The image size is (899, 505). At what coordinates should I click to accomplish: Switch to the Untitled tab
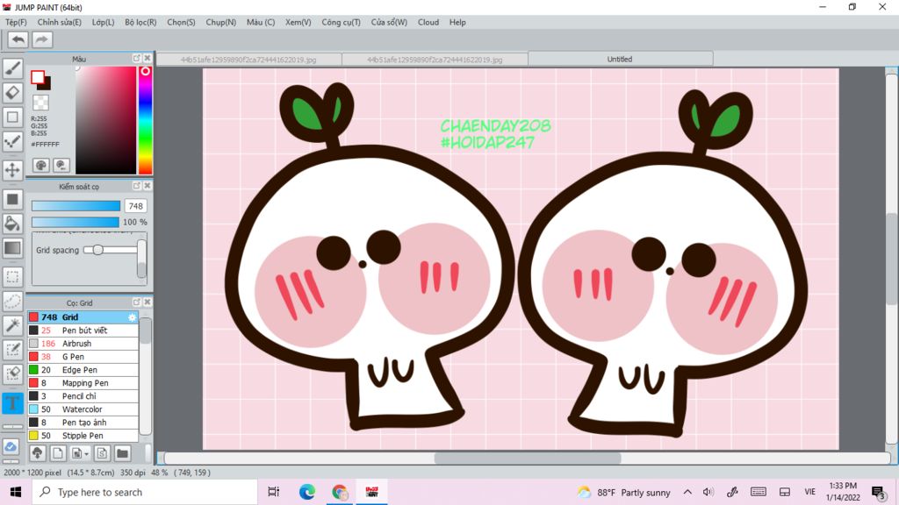point(621,59)
